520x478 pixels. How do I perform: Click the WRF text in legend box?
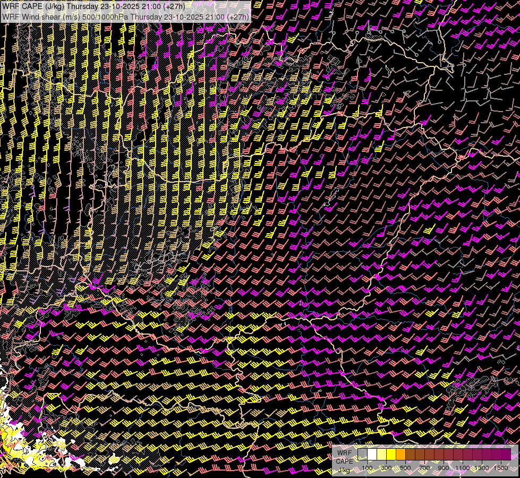(344, 453)
